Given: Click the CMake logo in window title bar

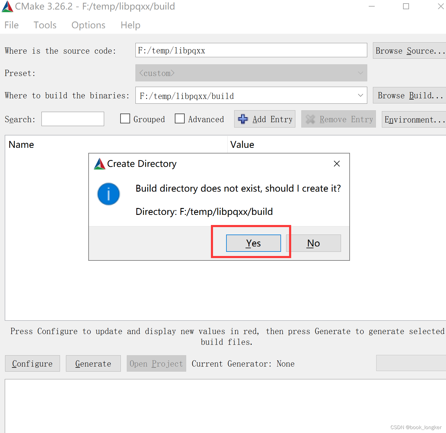Looking at the screenshot, I should (7, 7).
